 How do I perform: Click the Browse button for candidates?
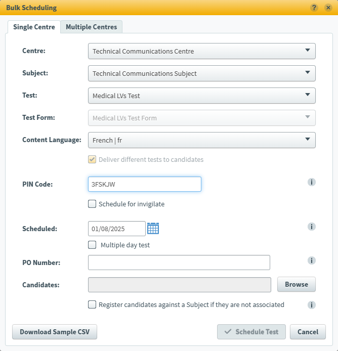[296, 284]
